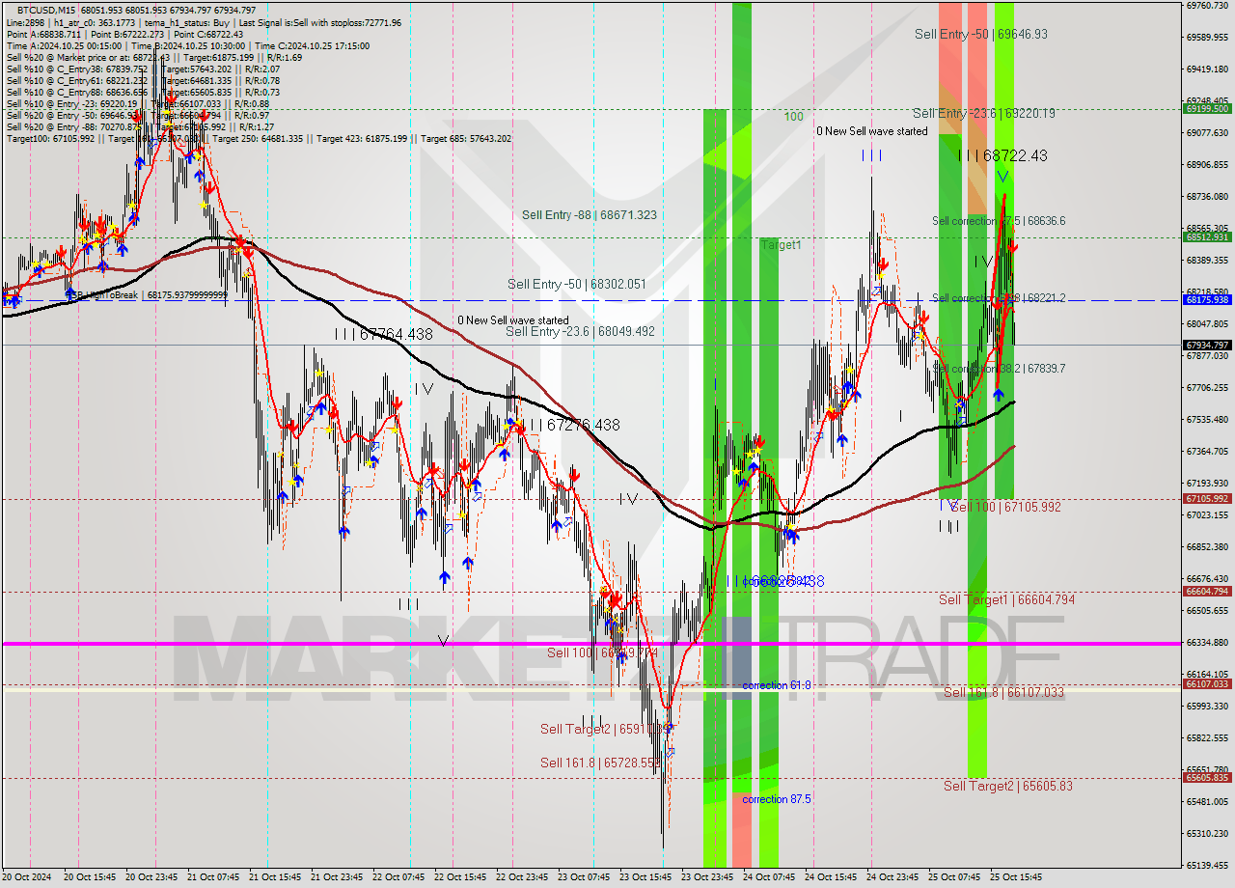
Task: Click the 'Sell correction 87.5 | 68636.6' label
Action: pyautogui.click(x=999, y=221)
